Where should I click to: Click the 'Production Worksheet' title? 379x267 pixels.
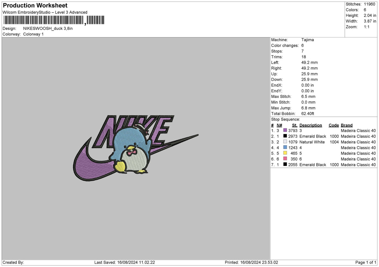point(35,6)
